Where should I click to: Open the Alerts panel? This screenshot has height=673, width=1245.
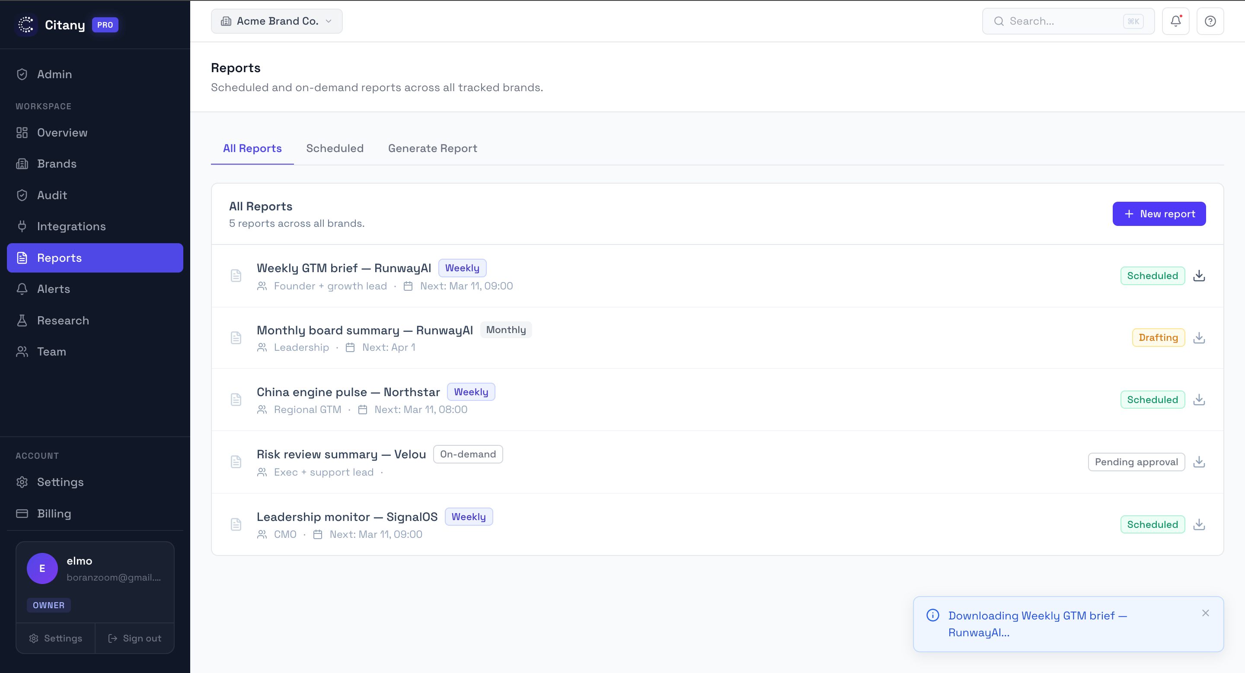pos(54,289)
